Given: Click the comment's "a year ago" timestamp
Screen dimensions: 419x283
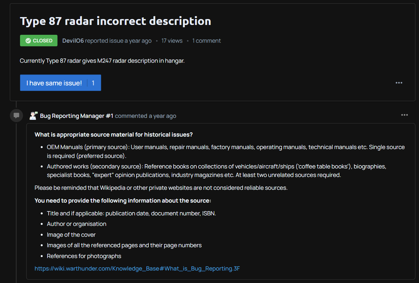Looking at the screenshot, I should [x=162, y=116].
